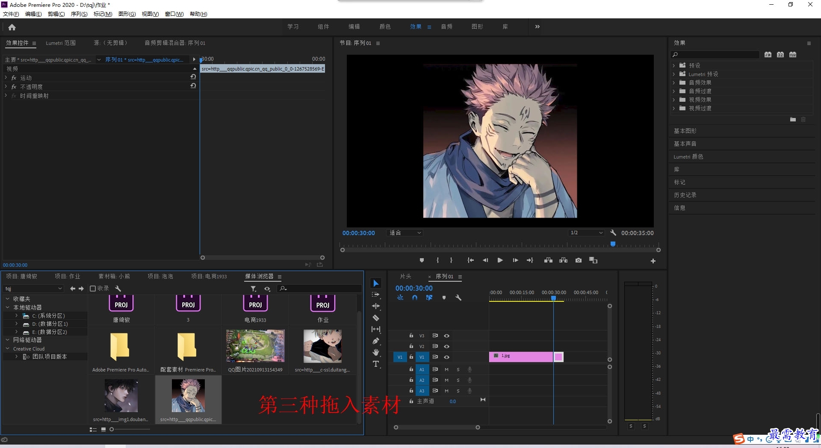Screen dimensions: 821x448
Task: Expand the C: (系统分区) drive
Action: pos(17,315)
